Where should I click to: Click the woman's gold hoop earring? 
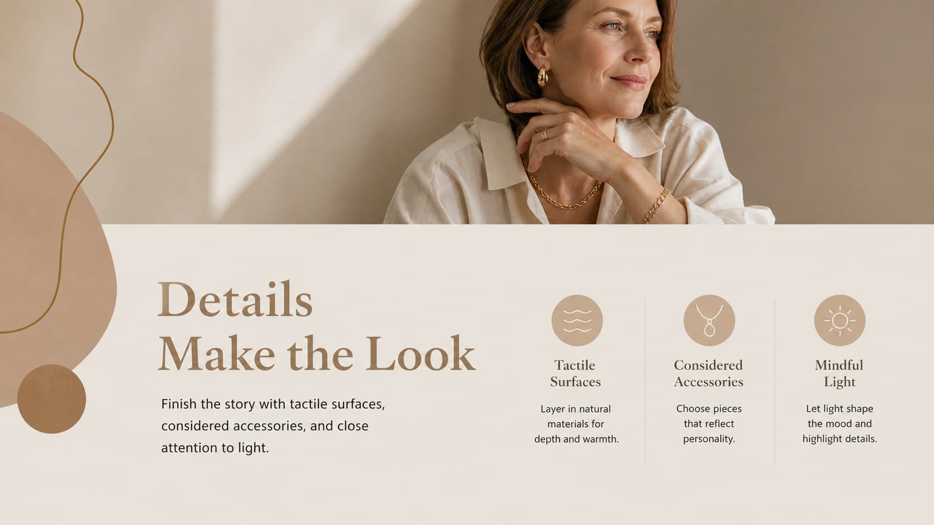[x=543, y=76]
